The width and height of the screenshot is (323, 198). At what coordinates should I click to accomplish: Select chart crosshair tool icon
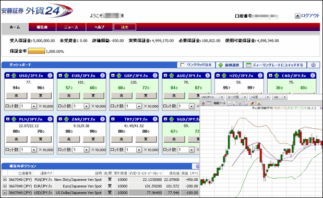pyautogui.click(x=203, y=103)
